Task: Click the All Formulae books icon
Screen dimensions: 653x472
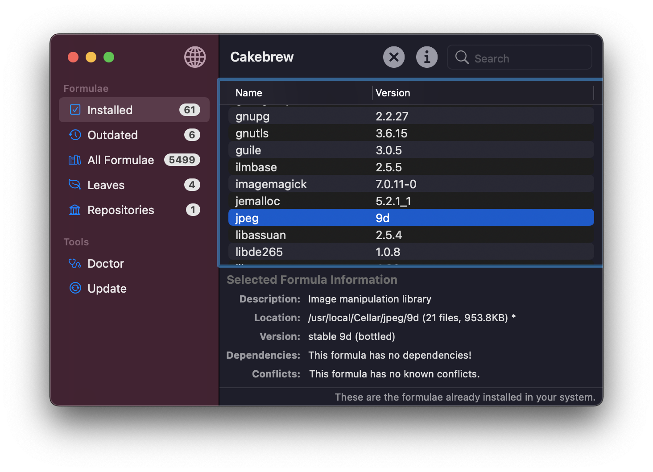Action: [x=75, y=160]
